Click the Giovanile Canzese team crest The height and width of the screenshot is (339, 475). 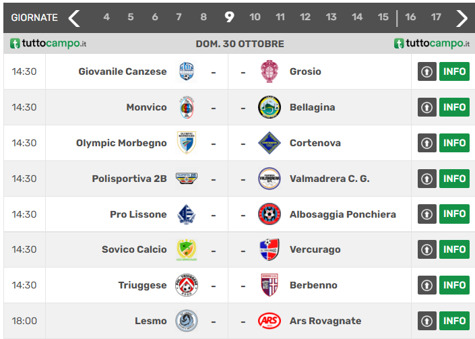tap(187, 71)
